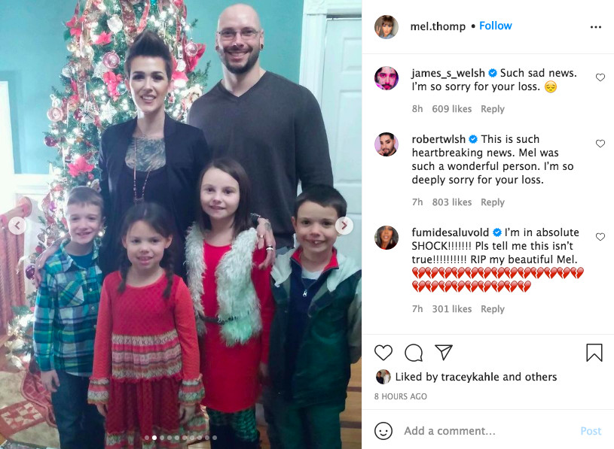This screenshot has height=449, width=614.
Task: Save post with bookmark icon
Action: pos(594,353)
